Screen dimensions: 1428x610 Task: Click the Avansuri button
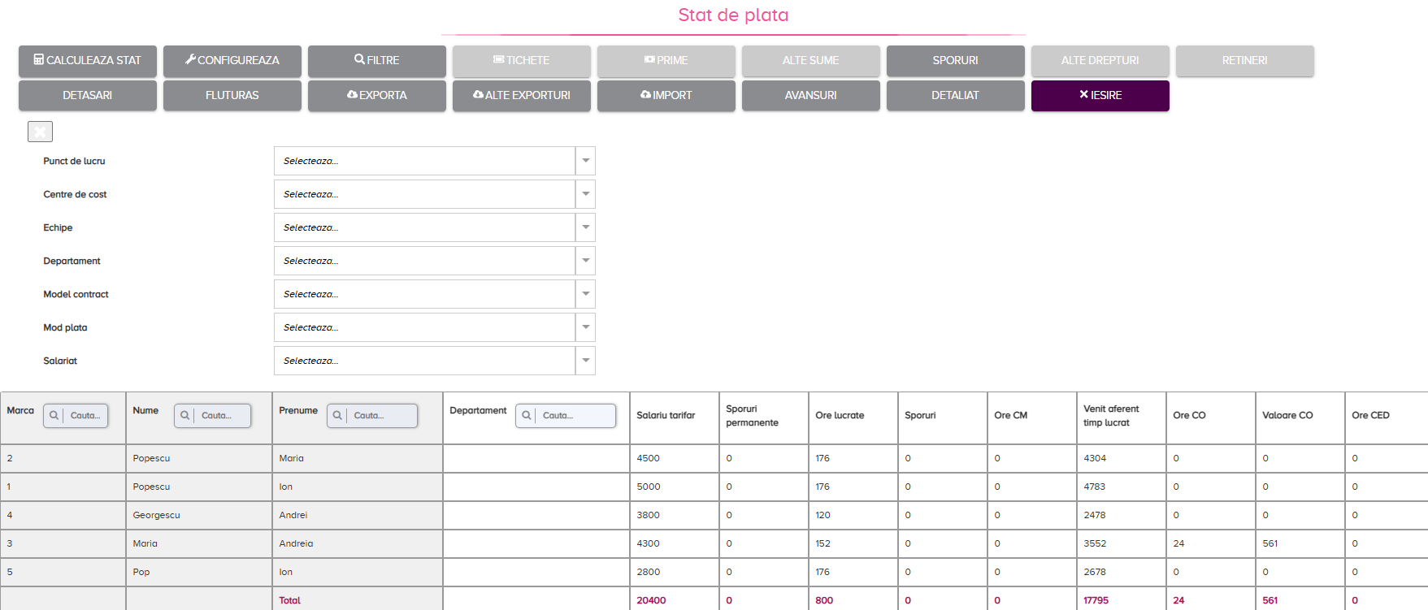coord(811,96)
